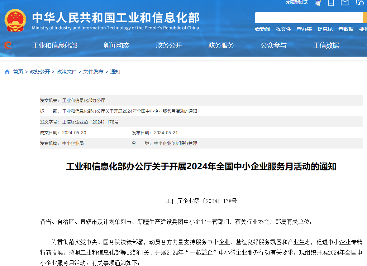The height and width of the screenshot is (266, 367).
Task: Go to 政策文件 in breadcrumb
Action: coord(66,72)
